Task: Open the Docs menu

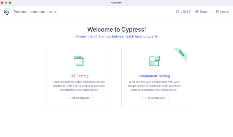Action: (204, 12)
